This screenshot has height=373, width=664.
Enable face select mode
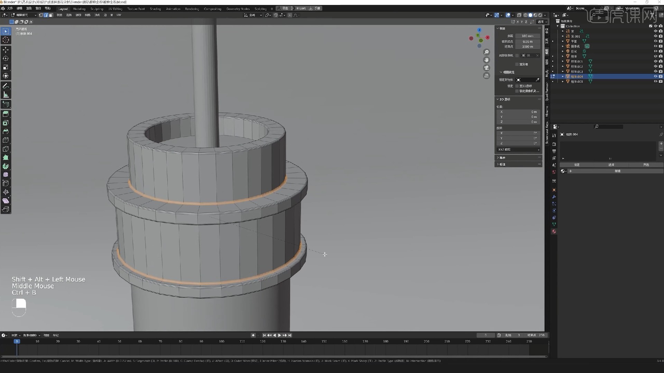[51, 15]
